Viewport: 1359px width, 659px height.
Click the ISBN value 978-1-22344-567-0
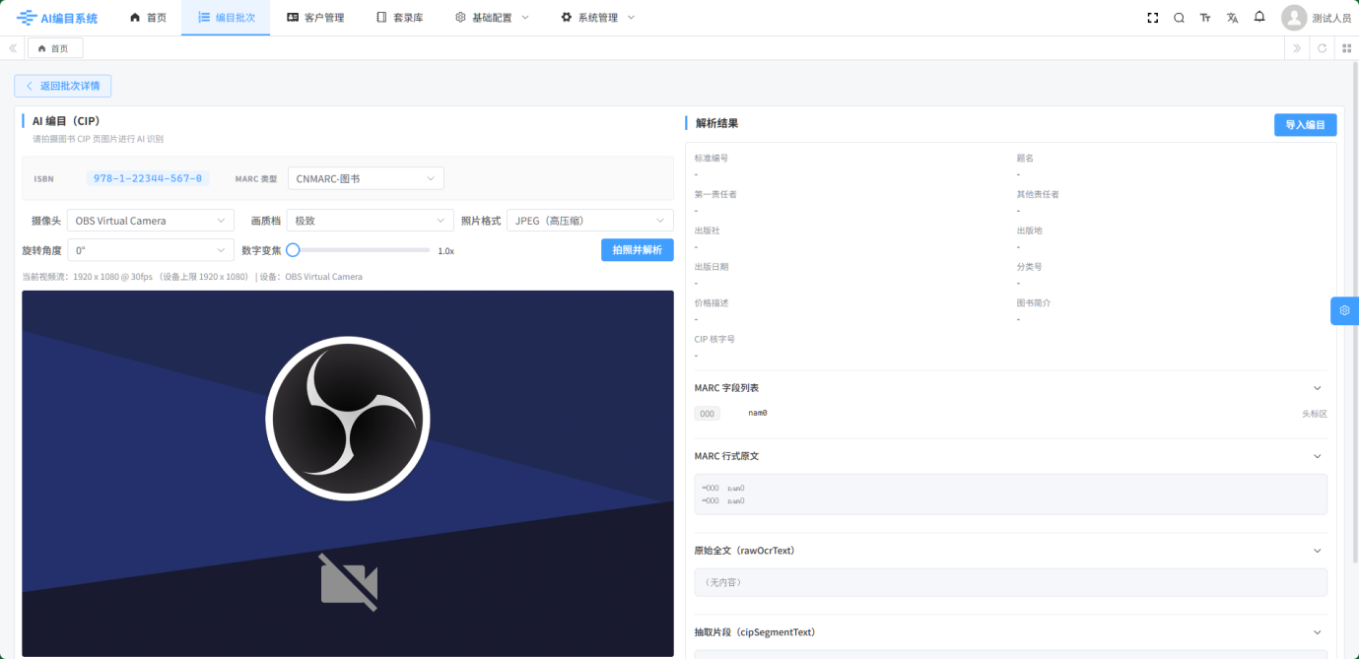coord(148,178)
